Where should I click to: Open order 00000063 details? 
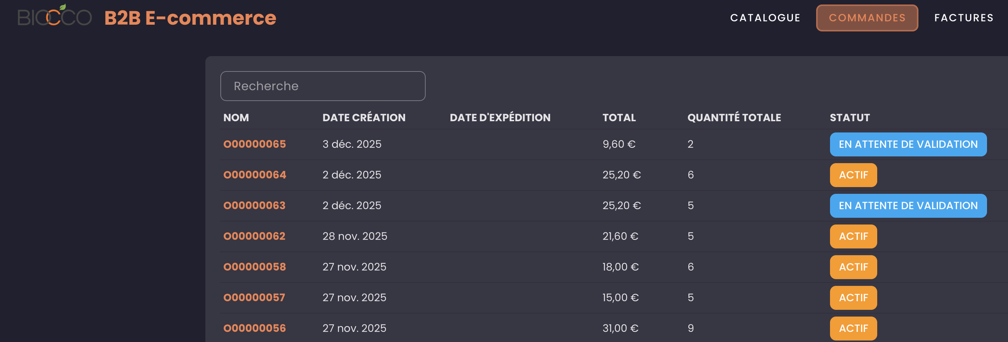point(254,205)
